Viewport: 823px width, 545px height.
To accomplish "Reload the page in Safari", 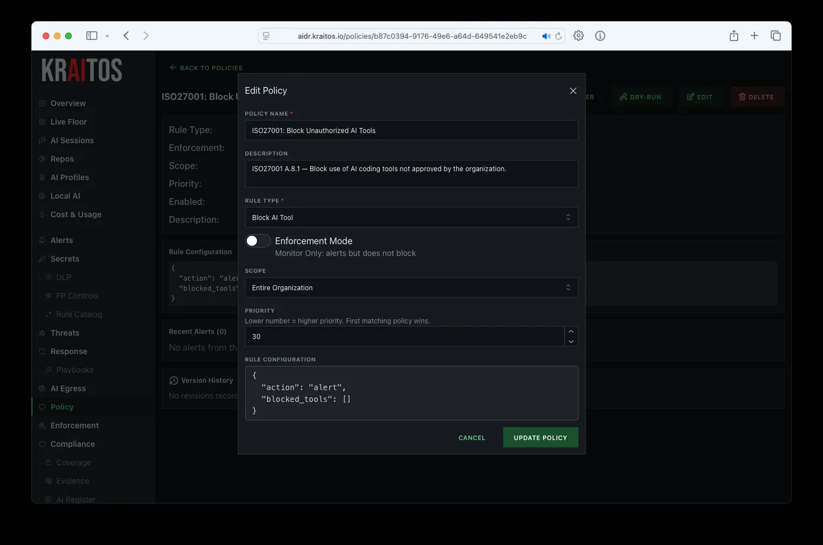I will pyautogui.click(x=558, y=36).
